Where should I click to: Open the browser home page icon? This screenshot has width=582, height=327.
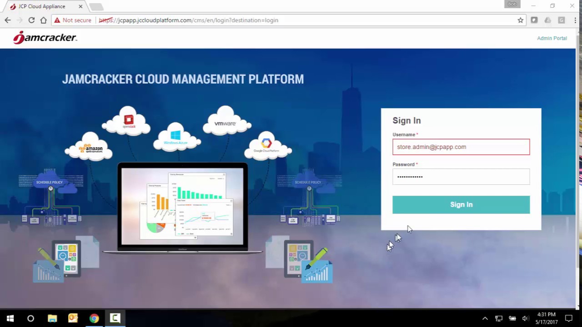(43, 20)
